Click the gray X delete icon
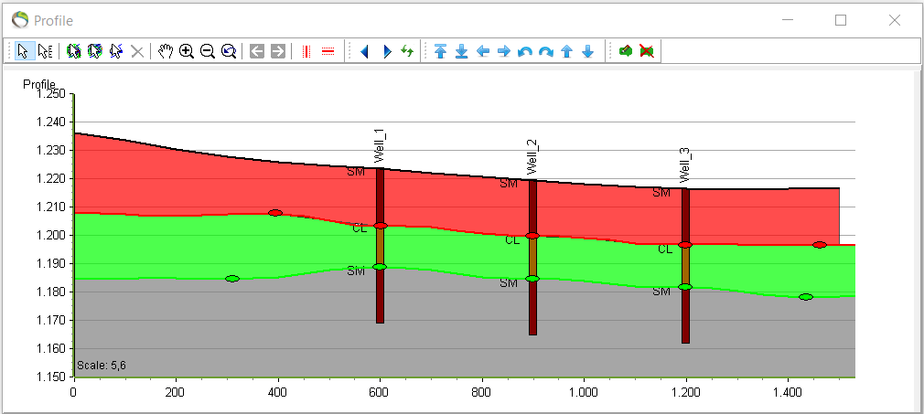Viewport: 924px width, 414px height. tap(136, 51)
